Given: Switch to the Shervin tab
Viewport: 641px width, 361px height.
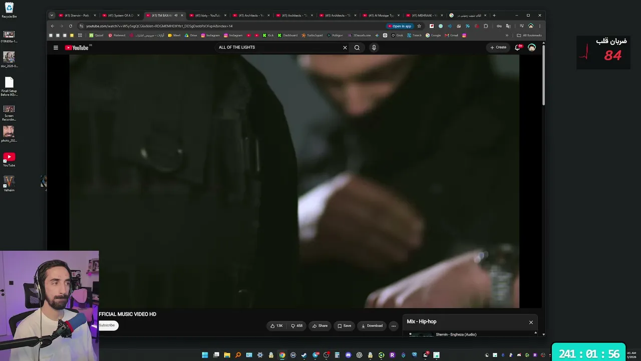Looking at the screenshot, I should tap(77, 16).
